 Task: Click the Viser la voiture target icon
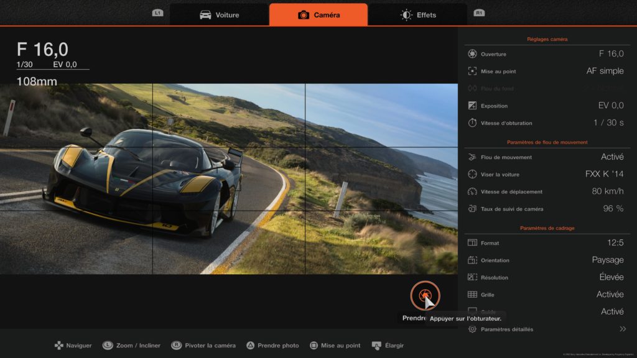pyautogui.click(x=472, y=174)
